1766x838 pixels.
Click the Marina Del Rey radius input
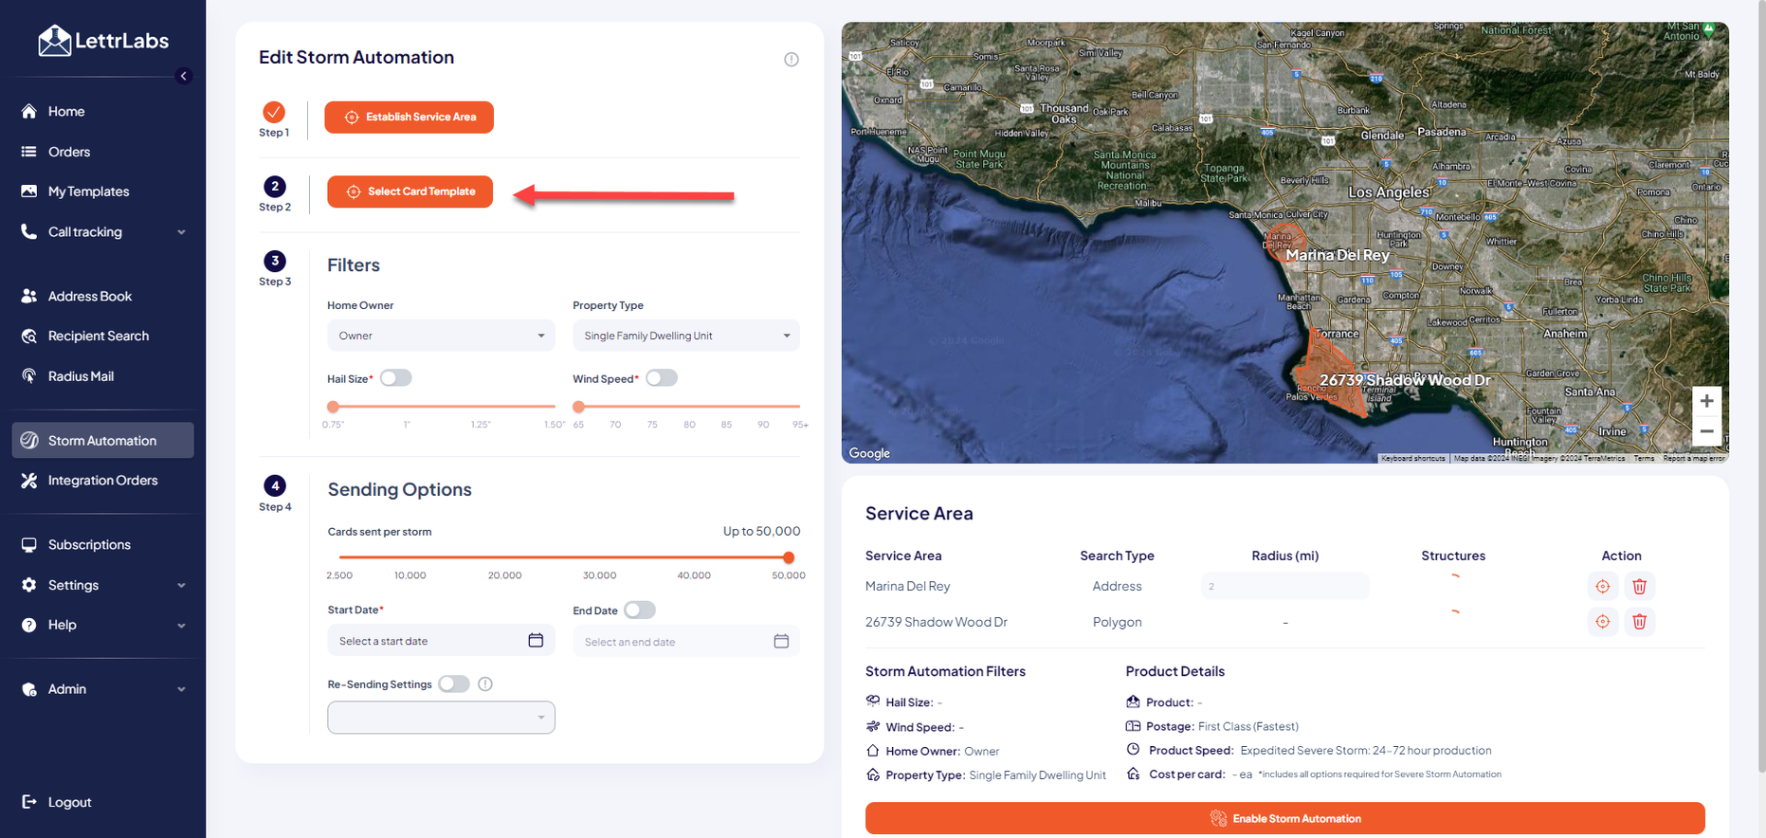[1284, 587]
